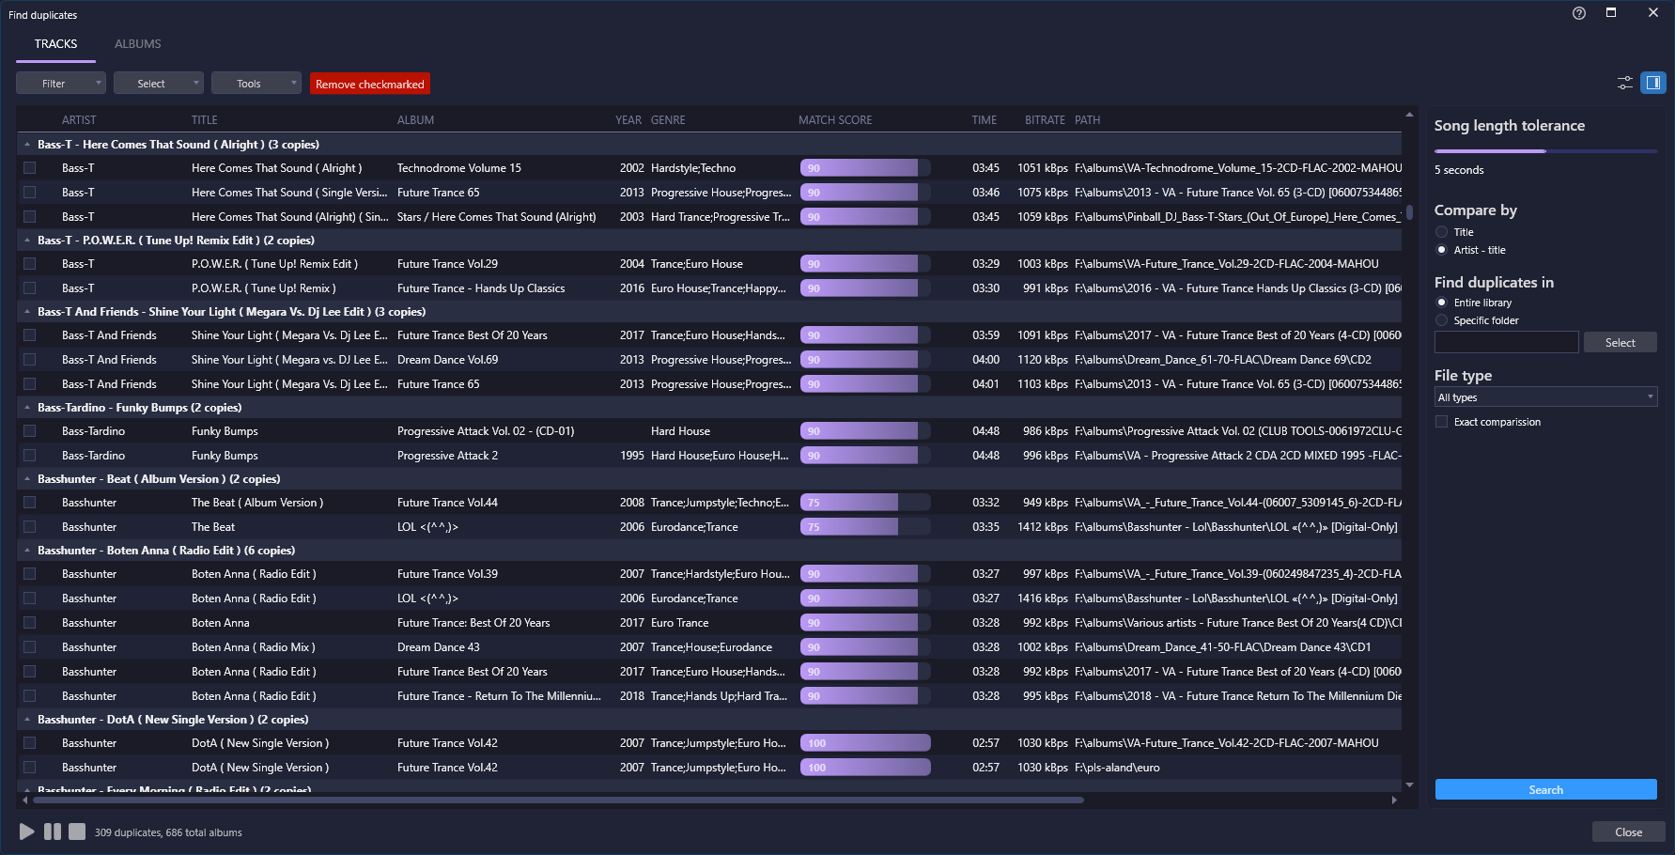Sort by the ARTIST column header

[79, 120]
